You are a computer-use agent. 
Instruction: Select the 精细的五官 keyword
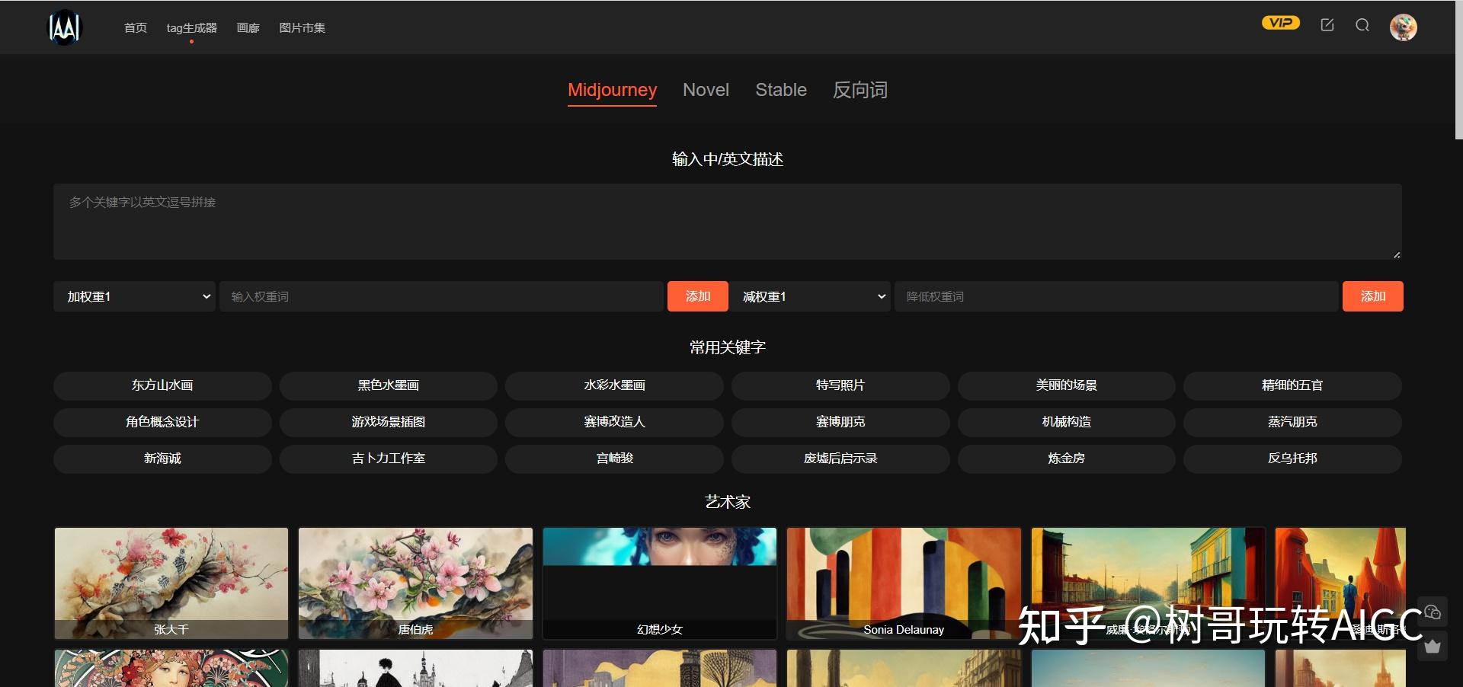[x=1292, y=385]
